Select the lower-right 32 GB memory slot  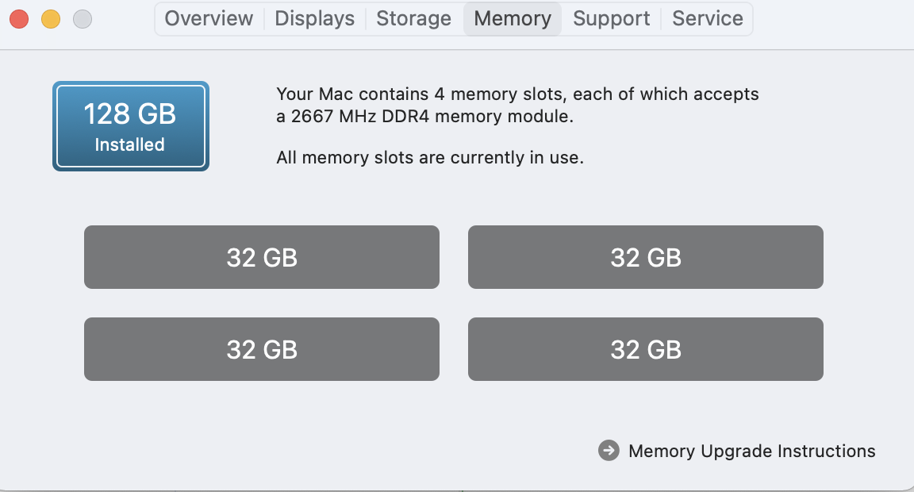(x=646, y=349)
